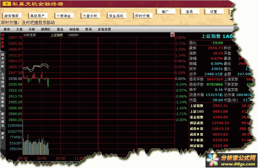Open the 资讯 menu
This screenshot has width=258, height=168.
click(88, 29)
